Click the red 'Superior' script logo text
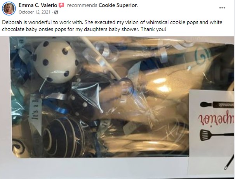The width and height of the screenshot is (235, 179). coord(216,119)
